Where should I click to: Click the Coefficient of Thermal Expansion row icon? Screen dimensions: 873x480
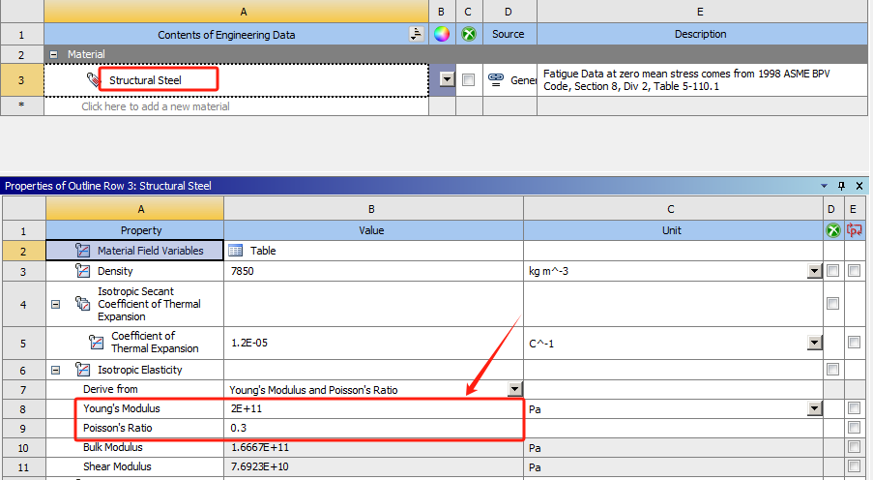click(96, 342)
